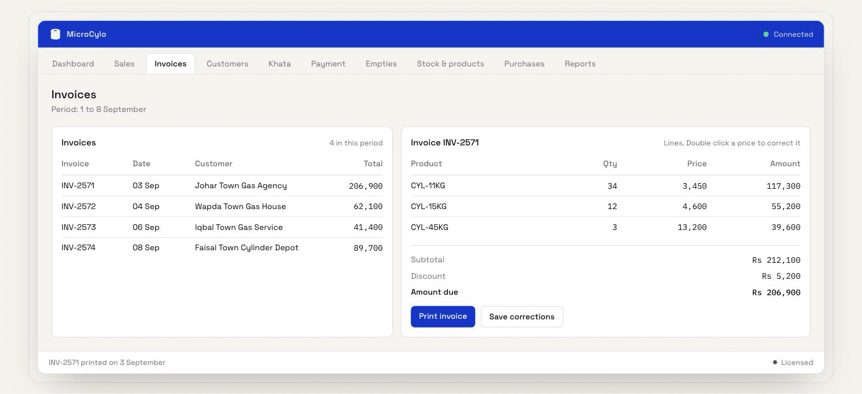Click customer Faisal Town Cylinder Depot

246,247
